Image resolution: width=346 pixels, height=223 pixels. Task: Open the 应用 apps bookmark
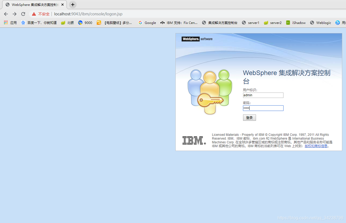pyautogui.click(x=10, y=23)
